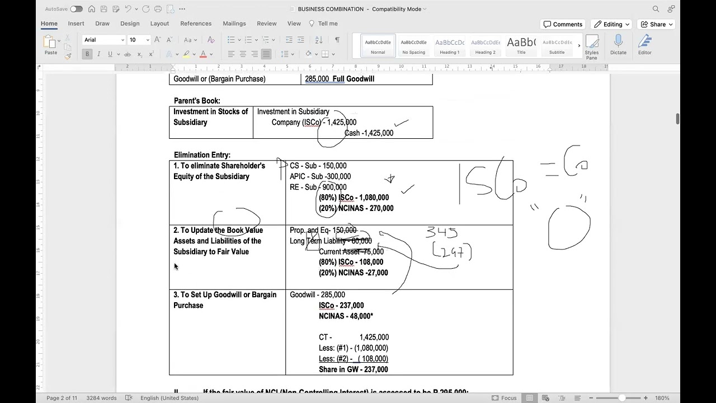
Task: Open the Insert ribbon tab
Action: point(76,24)
